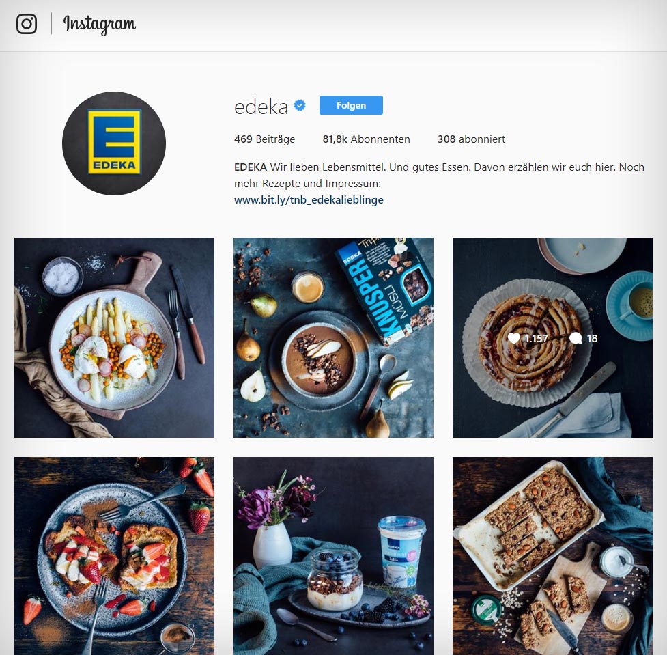Open the Knusper Müsli chocolate bowl photo
This screenshot has height=655, width=667.
(x=333, y=337)
